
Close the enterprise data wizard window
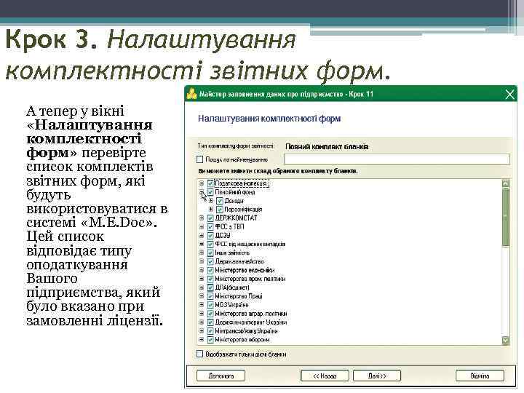pos(509,95)
